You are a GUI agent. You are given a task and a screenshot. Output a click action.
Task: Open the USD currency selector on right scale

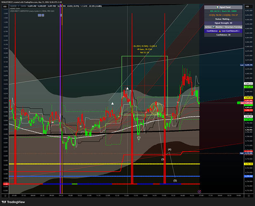click(248, 7)
